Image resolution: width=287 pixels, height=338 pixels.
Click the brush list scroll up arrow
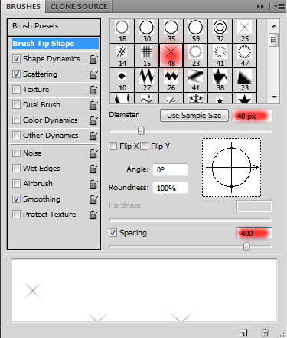[274, 26]
